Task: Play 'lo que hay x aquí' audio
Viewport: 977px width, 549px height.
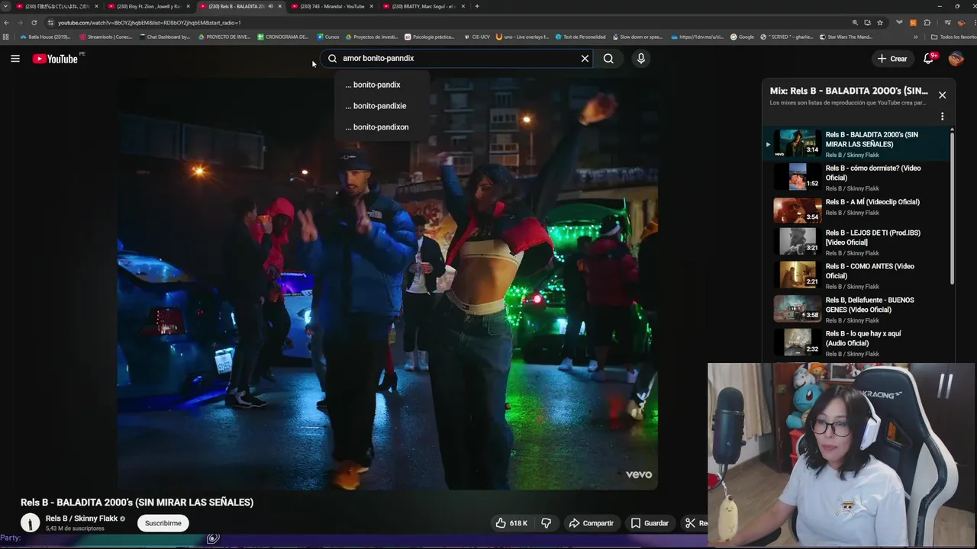Action: point(856,342)
